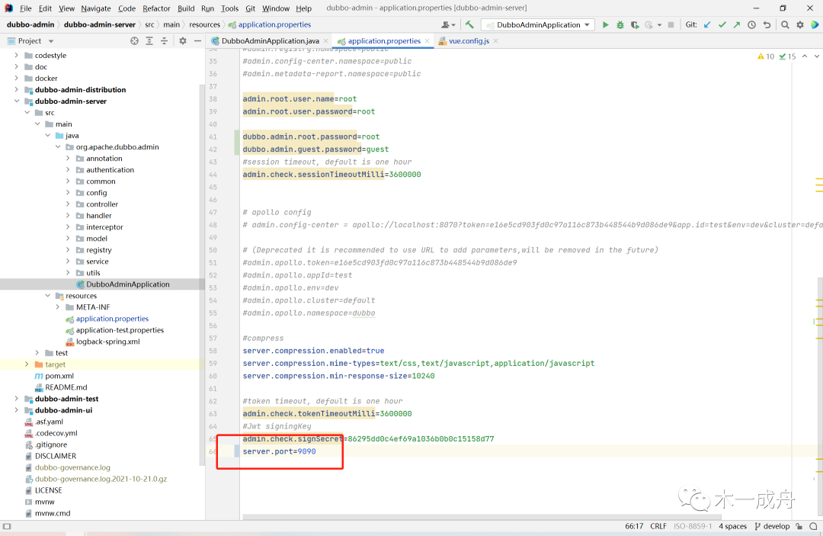
Task: Close the DubboAdminApplication.java tab
Action: (x=326, y=41)
